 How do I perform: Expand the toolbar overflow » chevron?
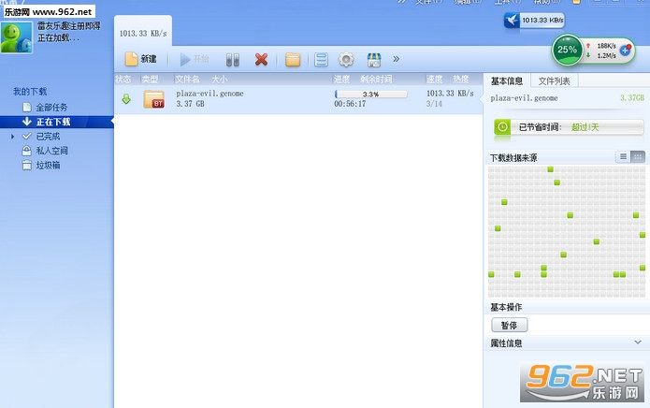pos(396,59)
